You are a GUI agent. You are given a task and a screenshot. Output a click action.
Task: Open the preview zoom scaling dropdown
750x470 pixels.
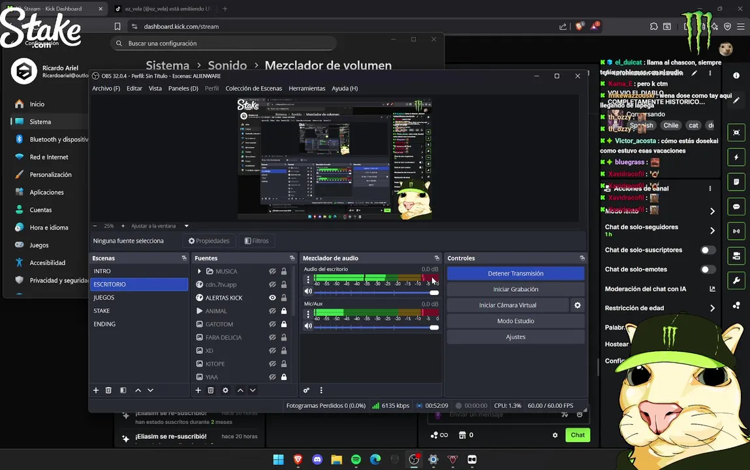coord(187,226)
